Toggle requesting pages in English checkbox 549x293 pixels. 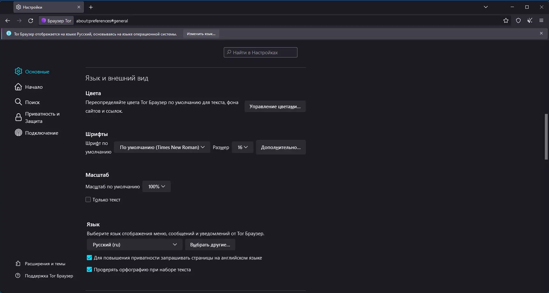[89, 258]
